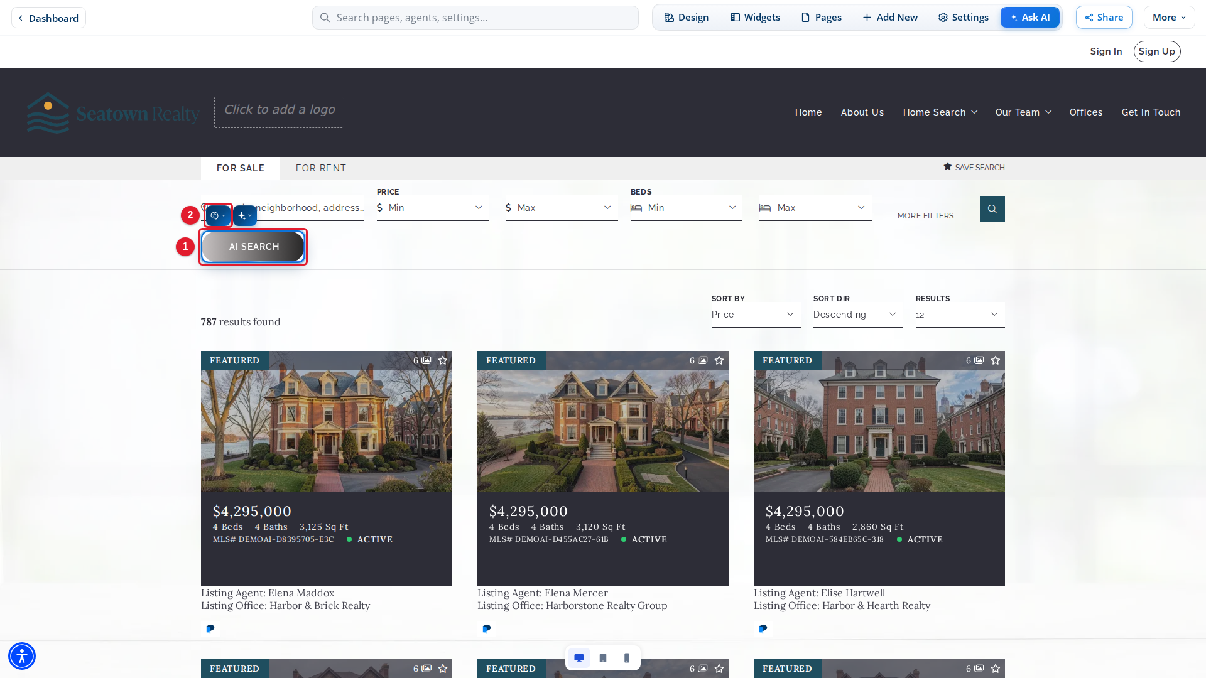Open the Beds Min dropdown
Viewport: 1206px width, 678px height.
[x=687, y=208]
